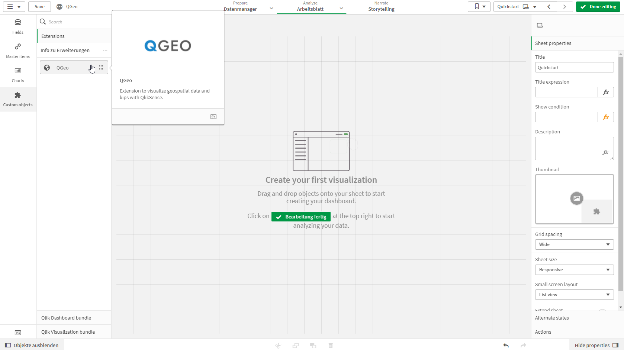Open the Sheet size dropdown

[574, 270]
